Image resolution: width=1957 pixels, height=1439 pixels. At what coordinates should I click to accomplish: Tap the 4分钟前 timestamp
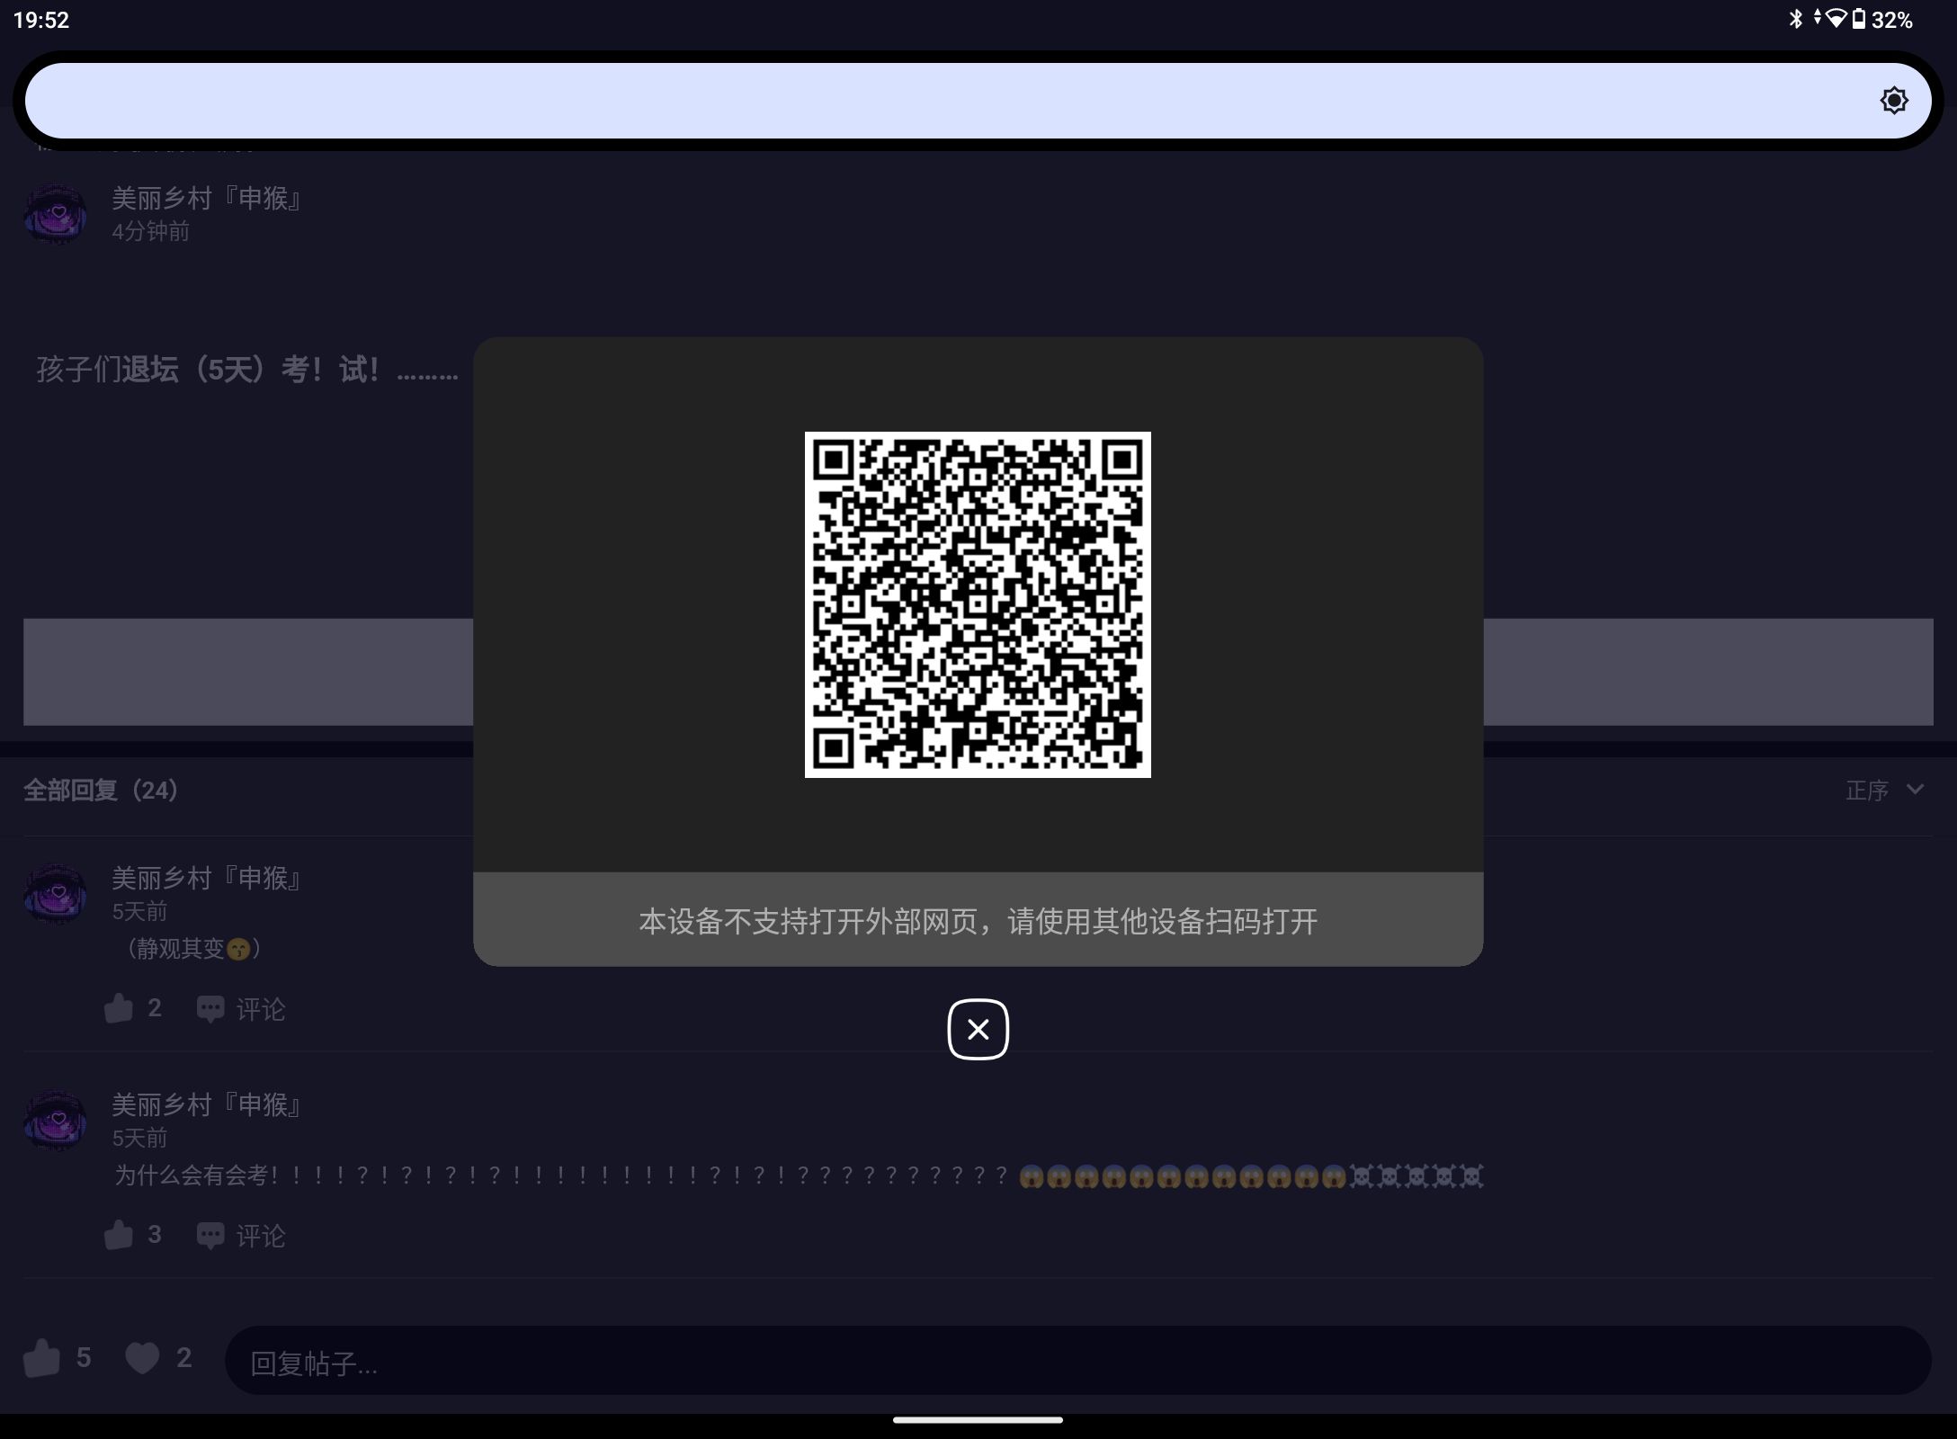[150, 232]
